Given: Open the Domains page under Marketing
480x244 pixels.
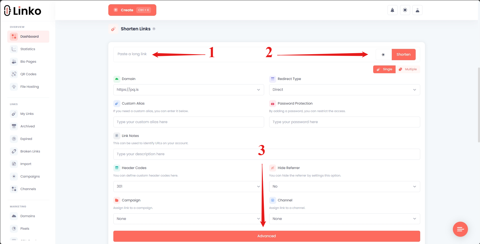Looking at the screenshot, I should pos(28,216).
